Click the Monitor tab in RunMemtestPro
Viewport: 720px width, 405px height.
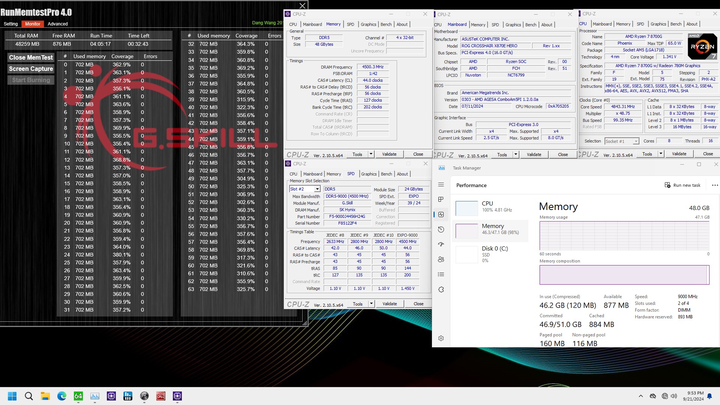tap(32, 23)
